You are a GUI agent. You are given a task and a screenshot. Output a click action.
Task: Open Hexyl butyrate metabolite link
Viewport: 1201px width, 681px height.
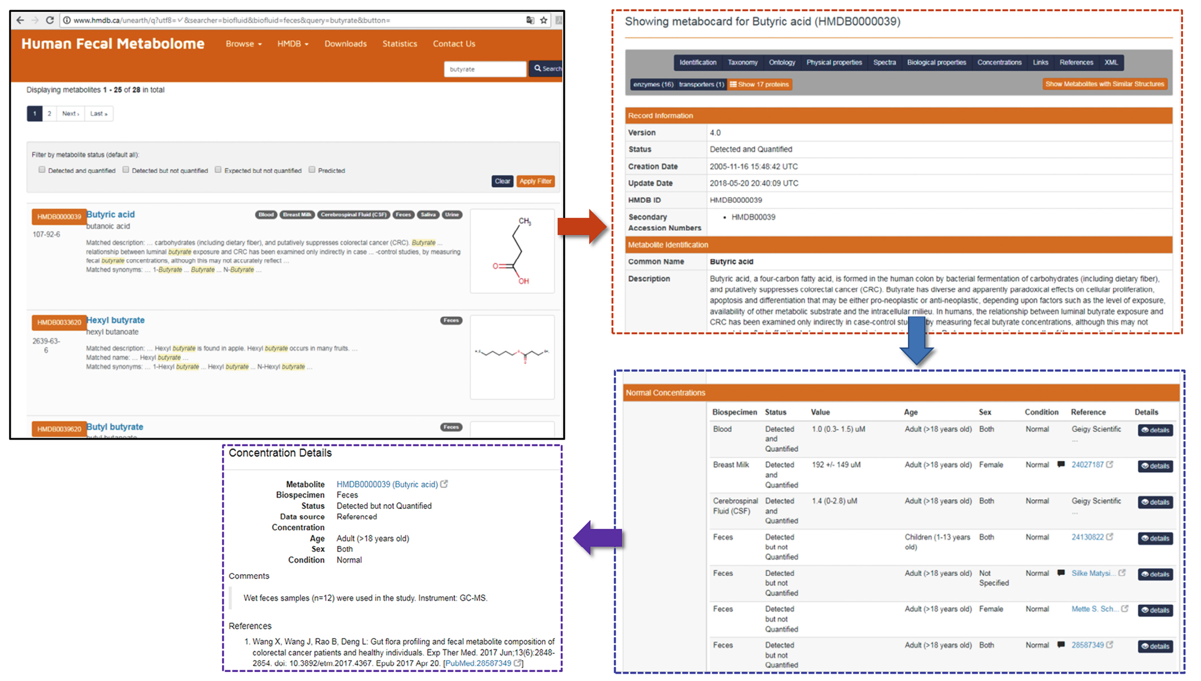coord(115,320)
